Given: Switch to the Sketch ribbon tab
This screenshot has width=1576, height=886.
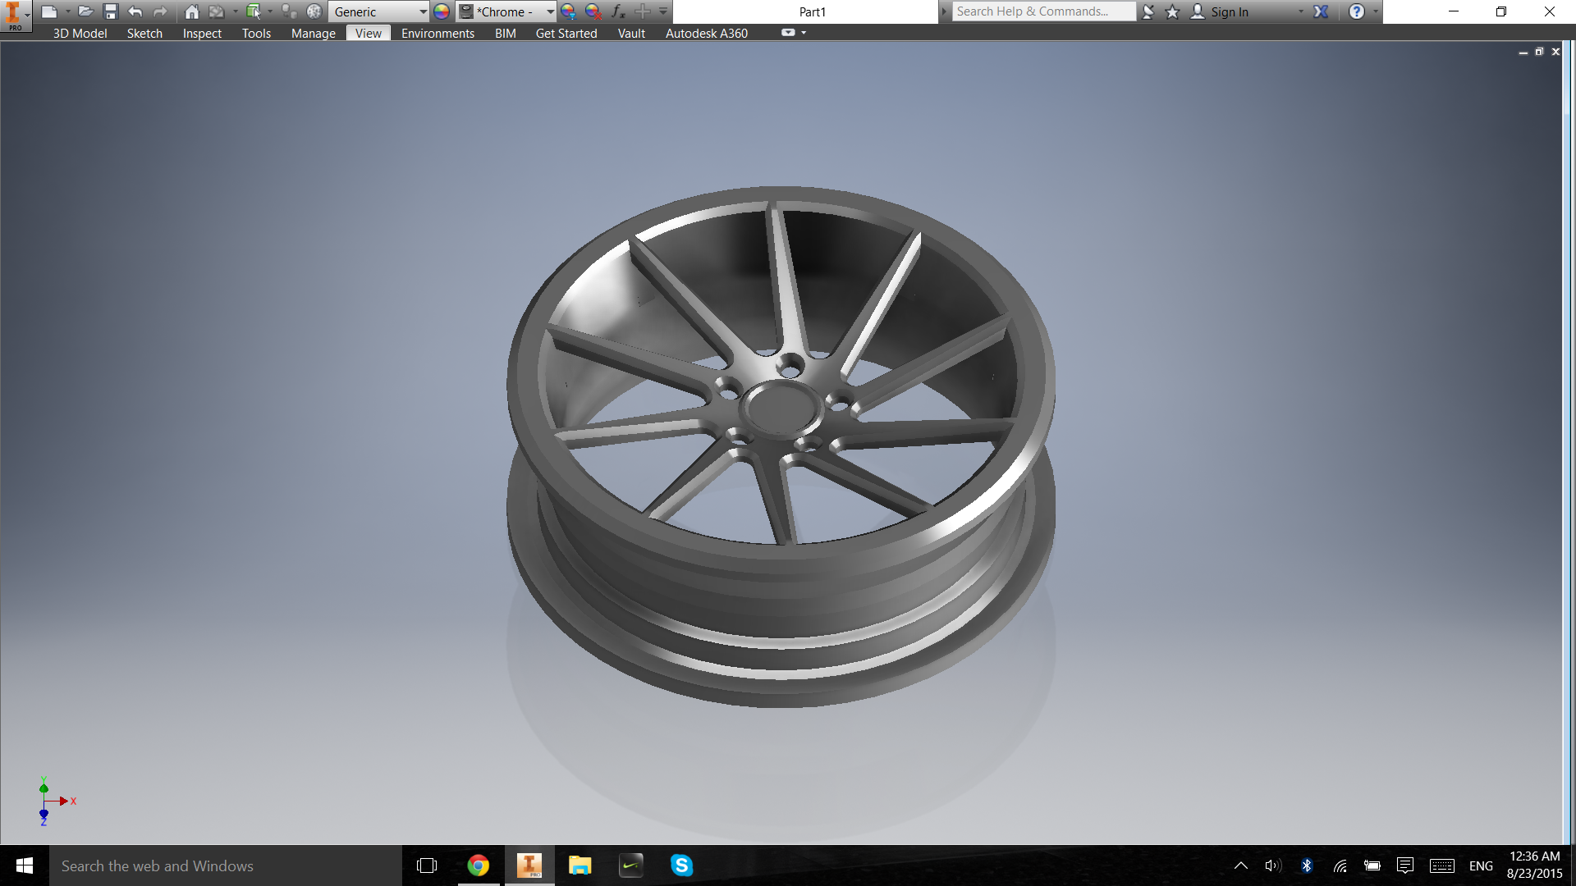Looking at the screenshot, I should pyautogui.click(x=144, y=33).
